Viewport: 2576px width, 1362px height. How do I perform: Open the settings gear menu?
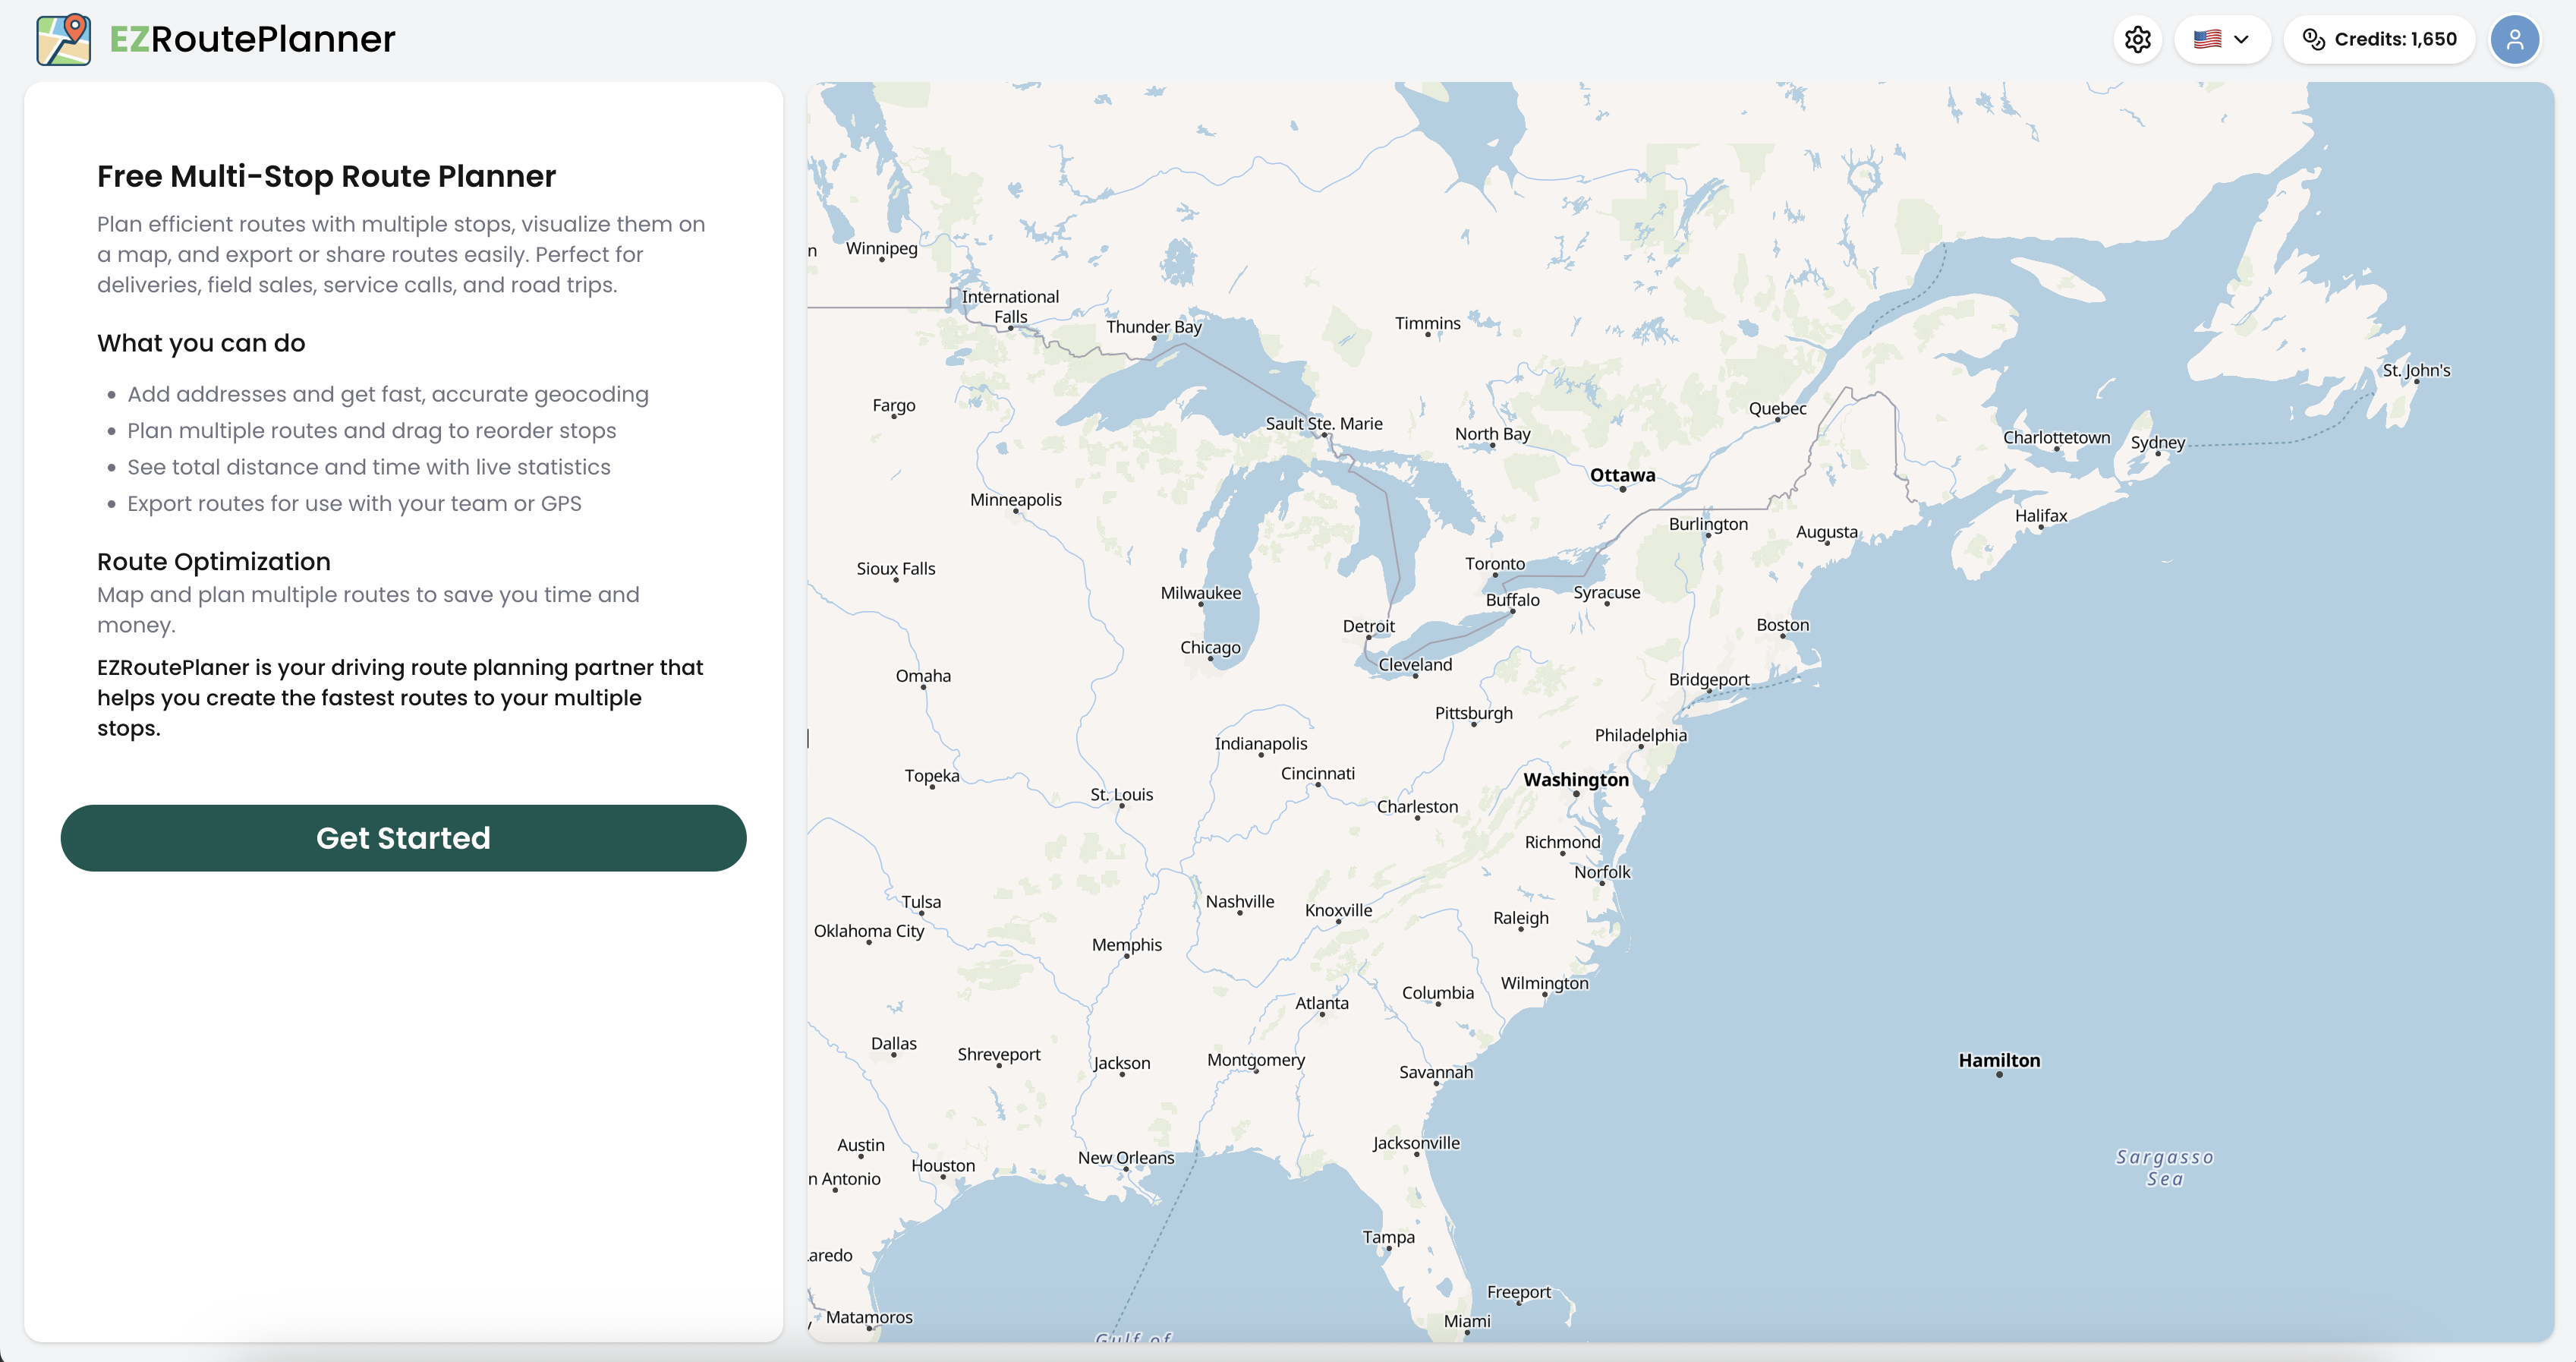(2138, 39)
